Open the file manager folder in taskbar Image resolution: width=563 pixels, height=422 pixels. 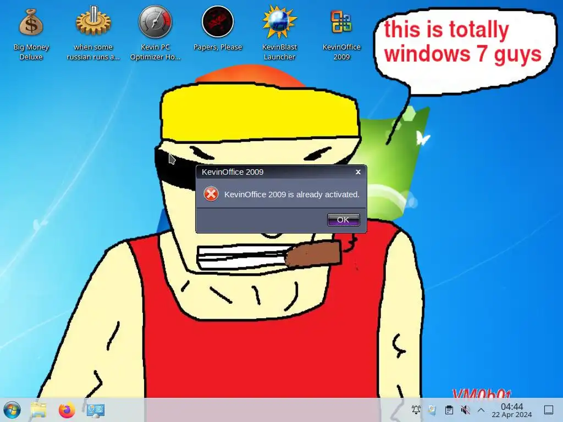(x=38, y=410)
